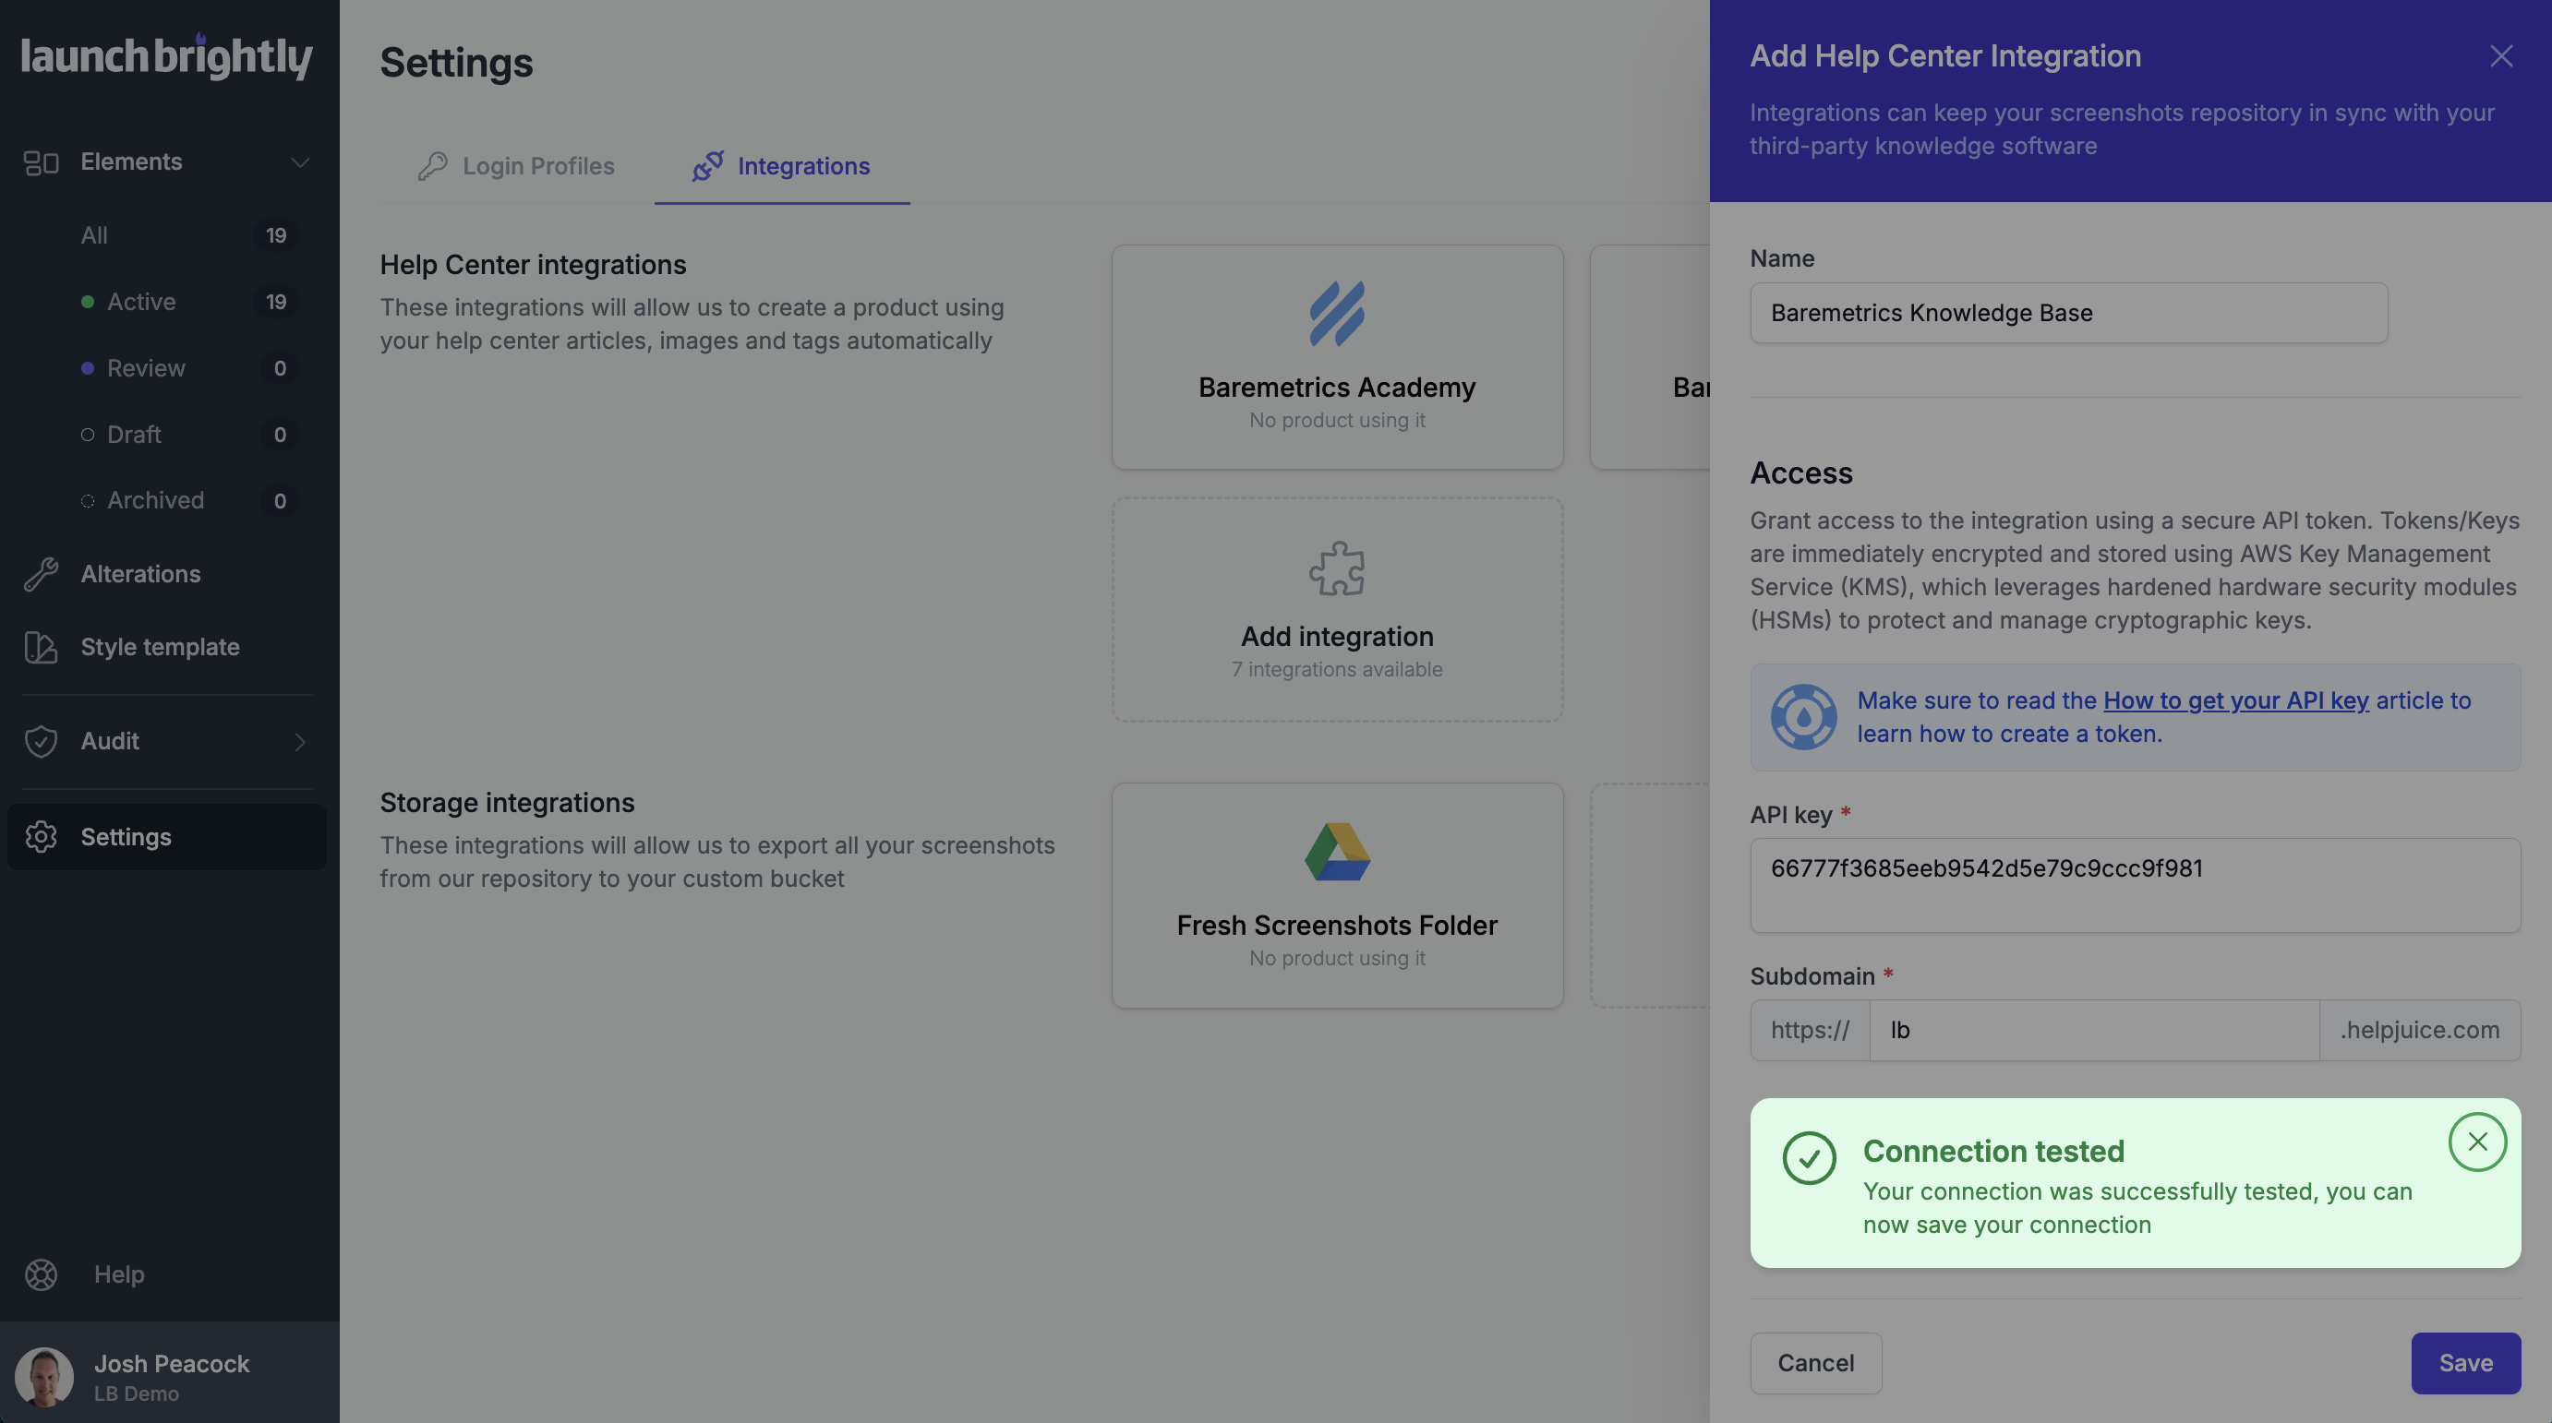
Task: Click the Help Center integrations heading
Action: click(533, 265)
